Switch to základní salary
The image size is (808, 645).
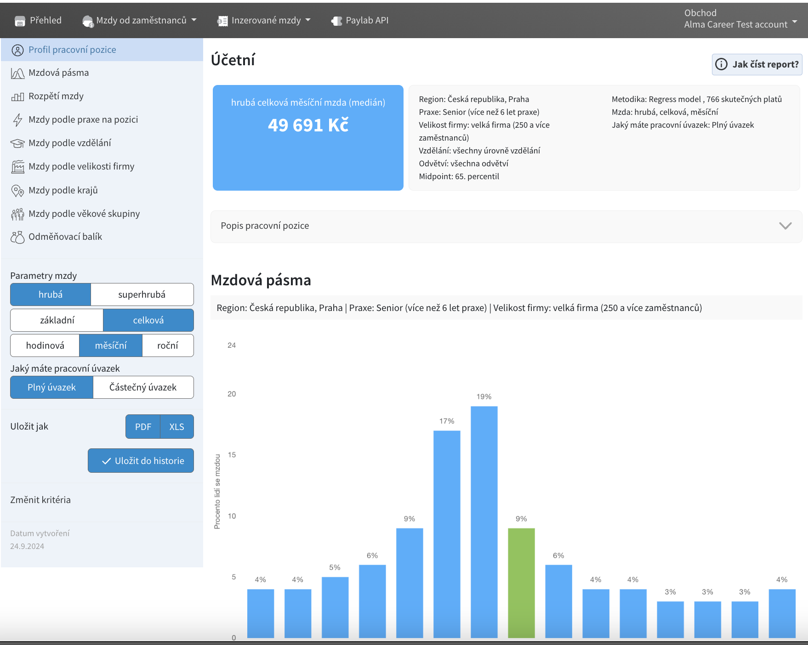57,320
